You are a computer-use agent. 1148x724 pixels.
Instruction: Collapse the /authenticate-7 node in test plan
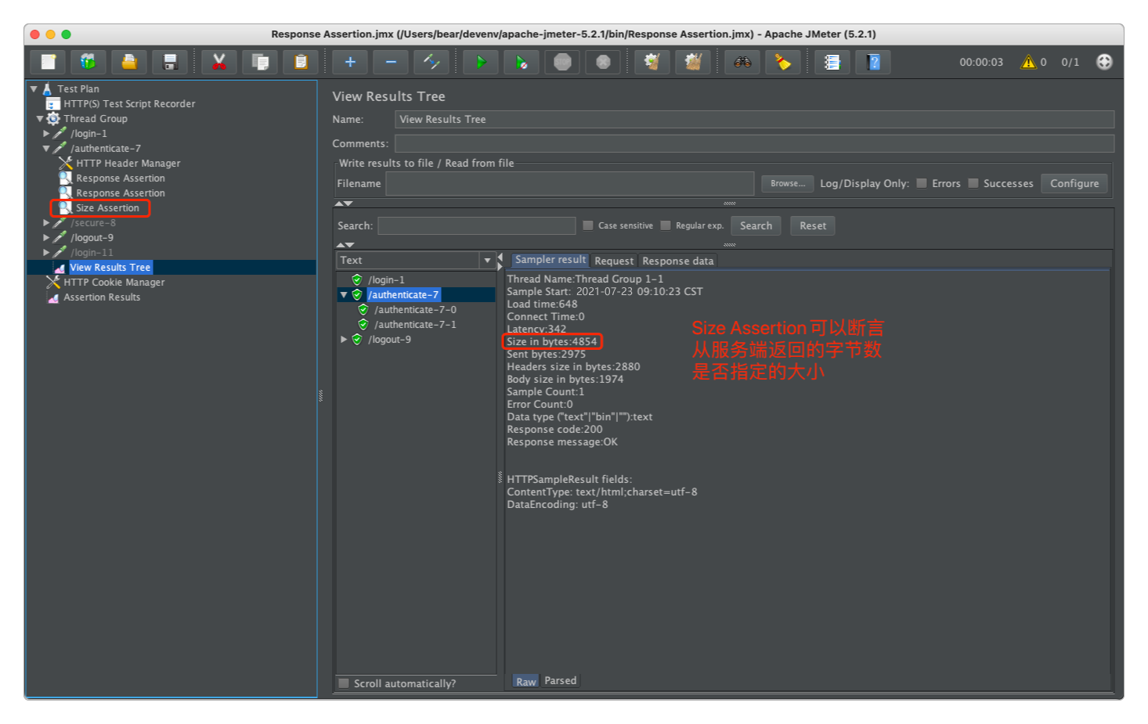click(x=46, y=149)
